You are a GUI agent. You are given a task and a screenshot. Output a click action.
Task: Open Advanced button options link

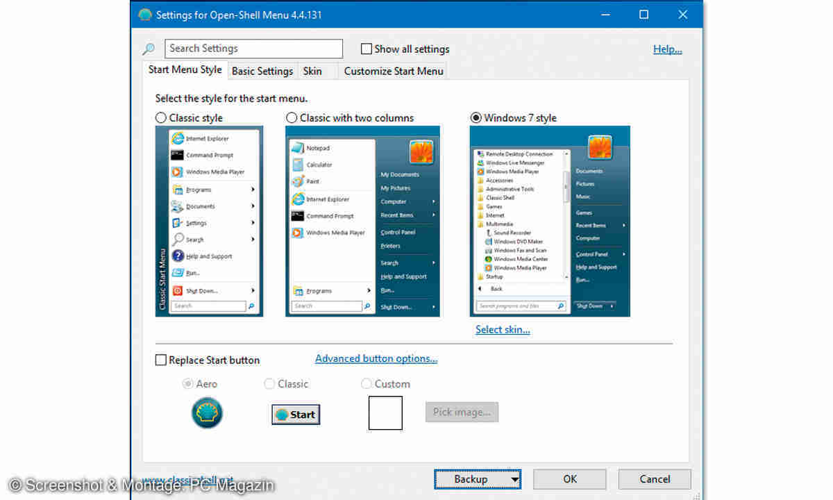coord(376,359)
